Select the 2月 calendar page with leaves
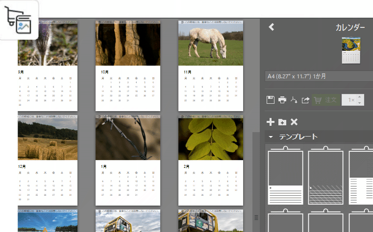The width and height of the screenshot is (373, 232). tap(211, 160)
